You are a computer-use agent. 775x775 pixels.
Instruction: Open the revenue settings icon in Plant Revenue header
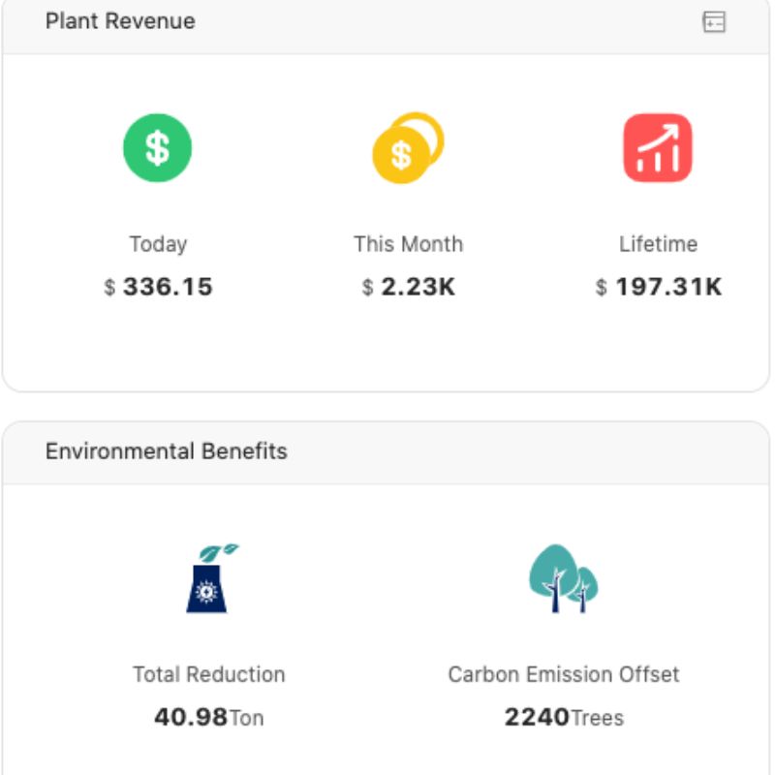coord(714,22)
